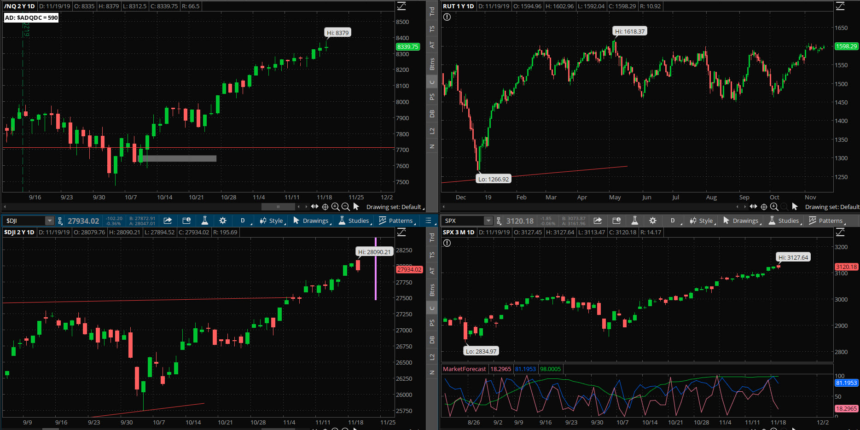860x430 pixels.
Task: Open D timeframe dropdown in $DJI toolbar
Action: [x=244, y=221]
